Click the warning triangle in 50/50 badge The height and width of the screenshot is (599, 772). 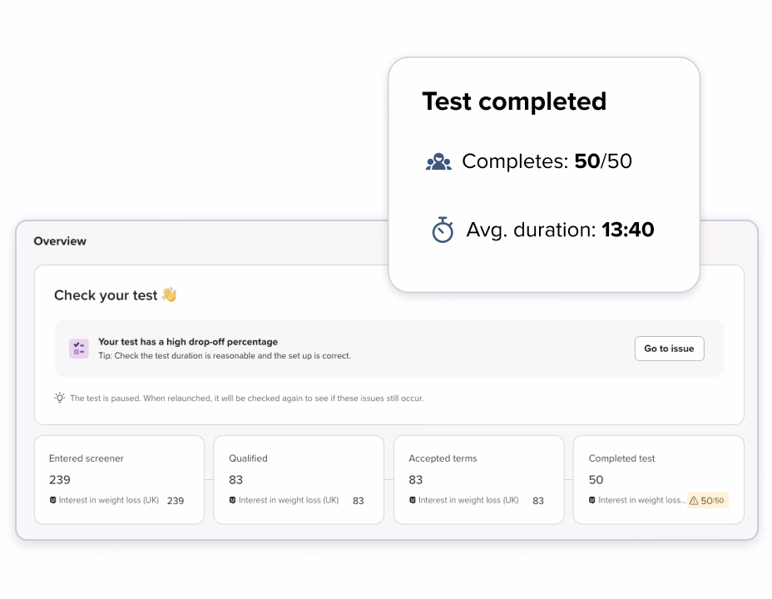click(x=694, y=501)
